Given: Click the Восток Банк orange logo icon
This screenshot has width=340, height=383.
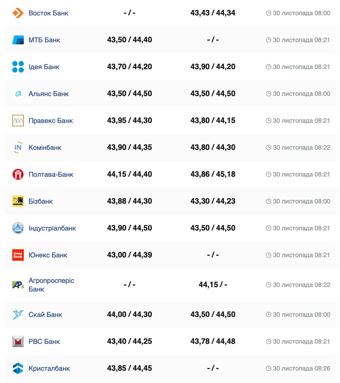Looking at the screenshot, I should point(18,13).
